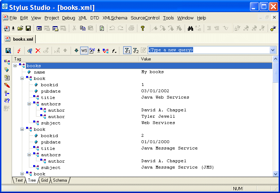Viewport: 280px width, 193px height.
Task: Open the query combo box dropdown arrow
Action: pos(272,50)
